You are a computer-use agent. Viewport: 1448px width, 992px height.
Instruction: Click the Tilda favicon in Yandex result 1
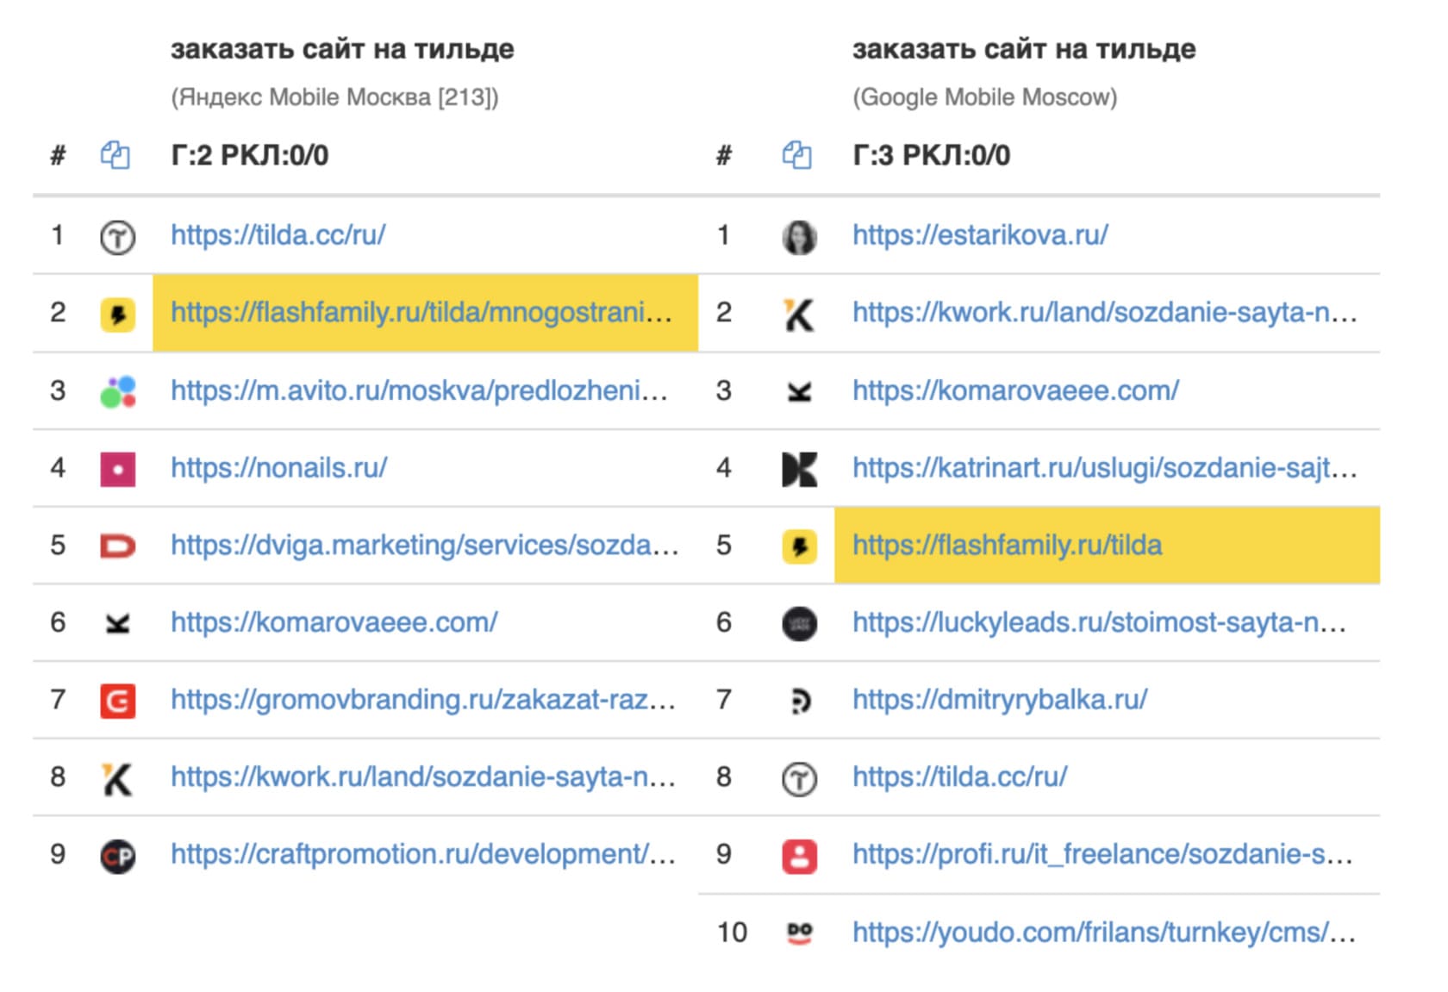[117, 237]
